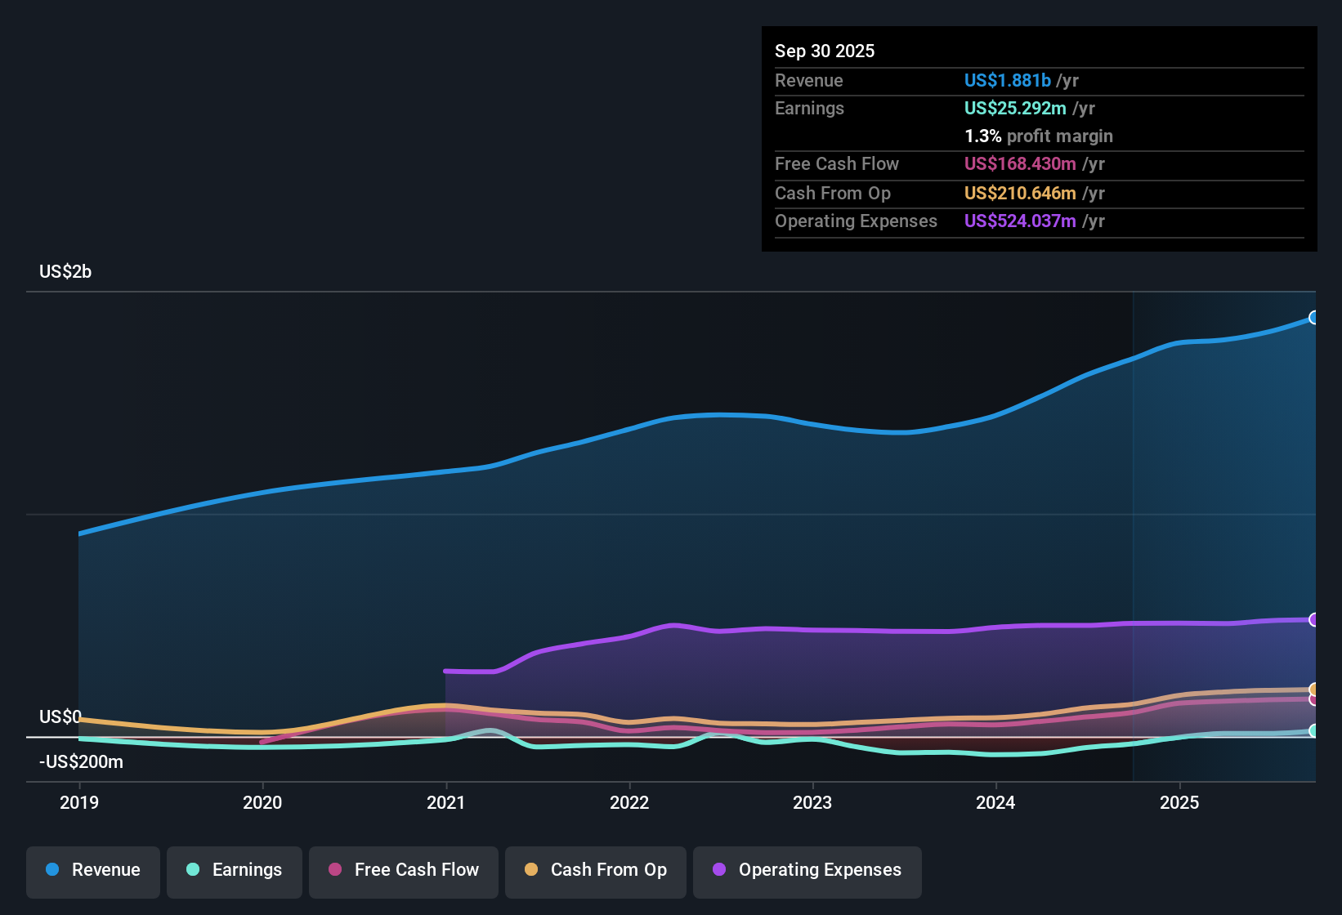The height and width of the screenshot is (915, 1342).
Task: Select the purple Operating Expenses legend dot
Action: pyautogui.click(x=719, y=870)
